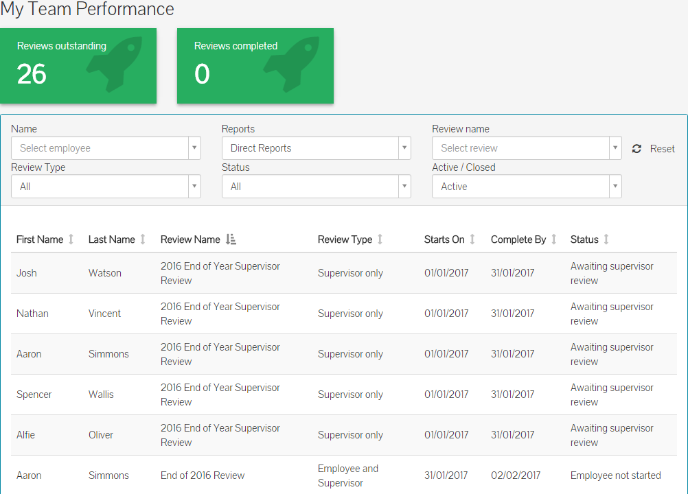Image resolution: width=688 pixels, height=494 pixels.
Task: Open the Review name select dropdown
Action: (527, 148)
